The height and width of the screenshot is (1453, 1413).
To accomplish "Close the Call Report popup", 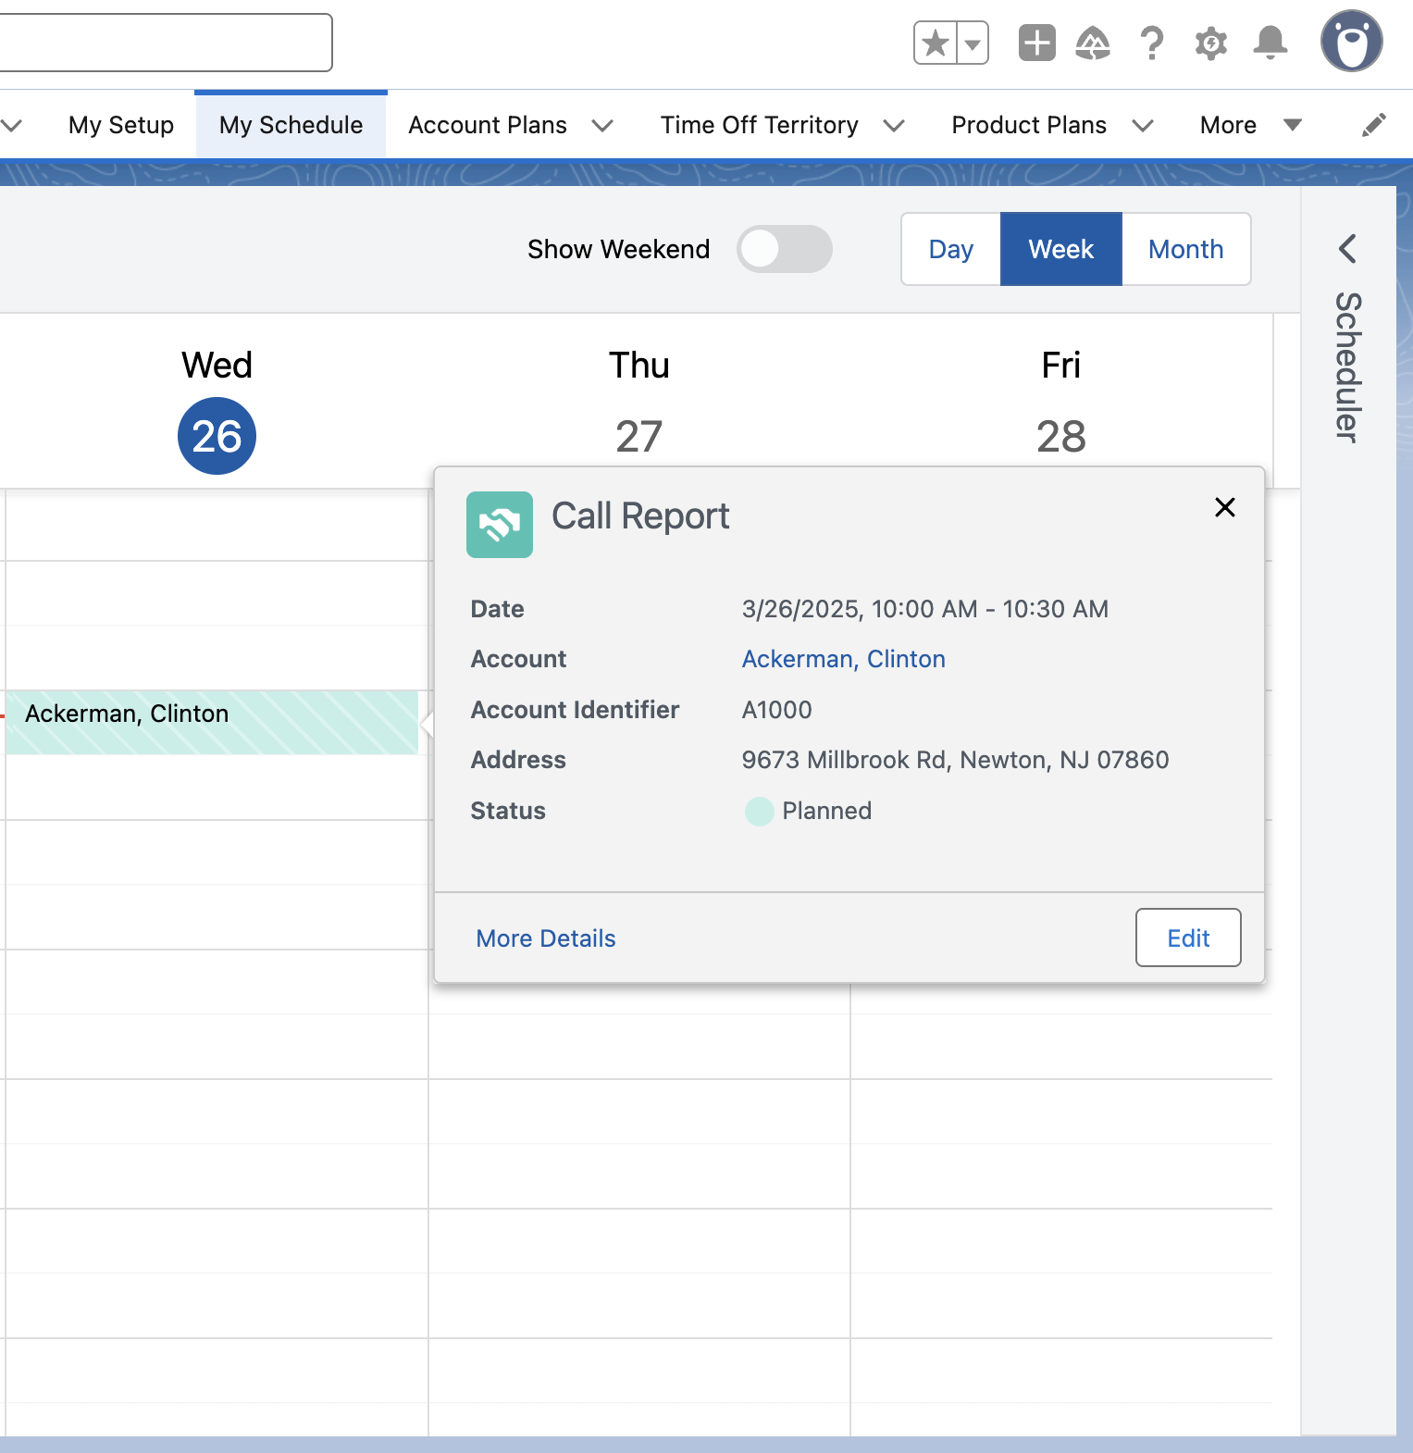I will [1224, 507].
